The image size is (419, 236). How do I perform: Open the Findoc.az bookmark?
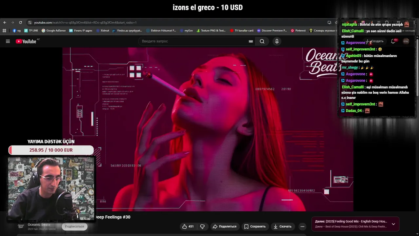127,30
